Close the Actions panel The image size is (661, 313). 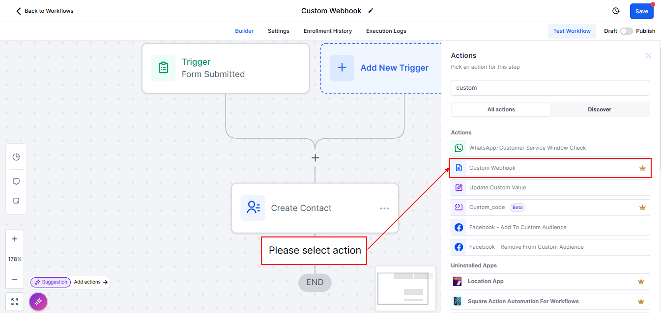point(648,56)
